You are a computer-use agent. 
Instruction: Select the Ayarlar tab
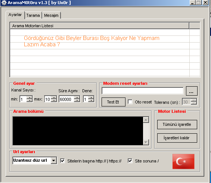point(15,15)
